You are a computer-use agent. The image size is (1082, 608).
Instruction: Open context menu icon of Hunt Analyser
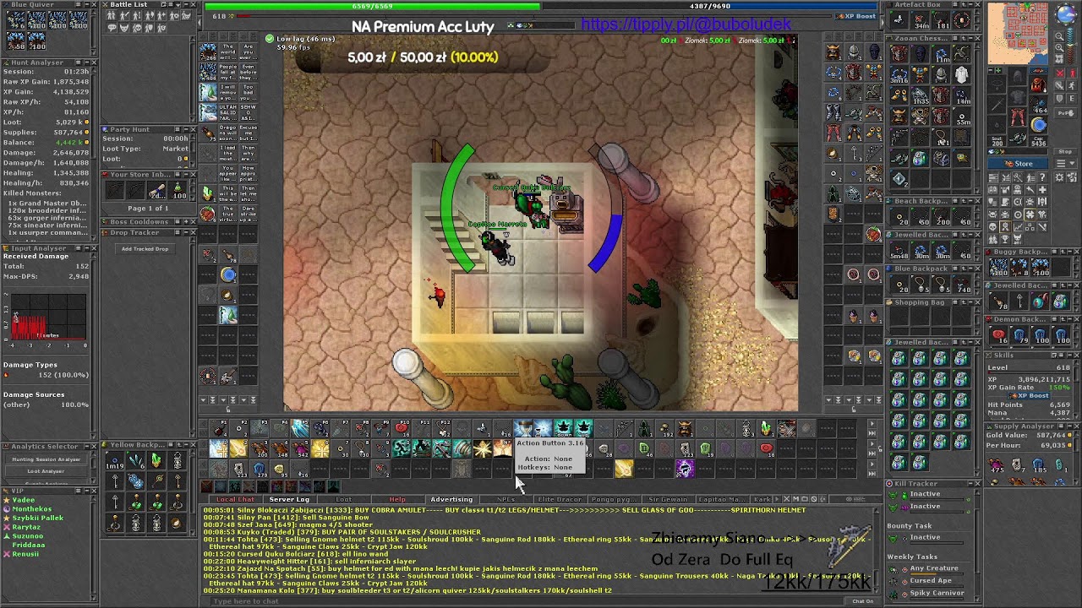79,62
